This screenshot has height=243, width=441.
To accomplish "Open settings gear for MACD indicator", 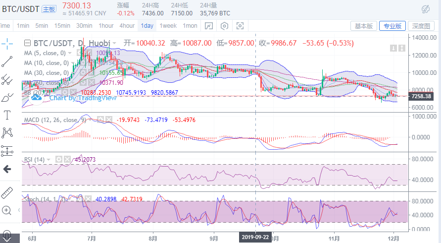I will [x=100, y=120].
